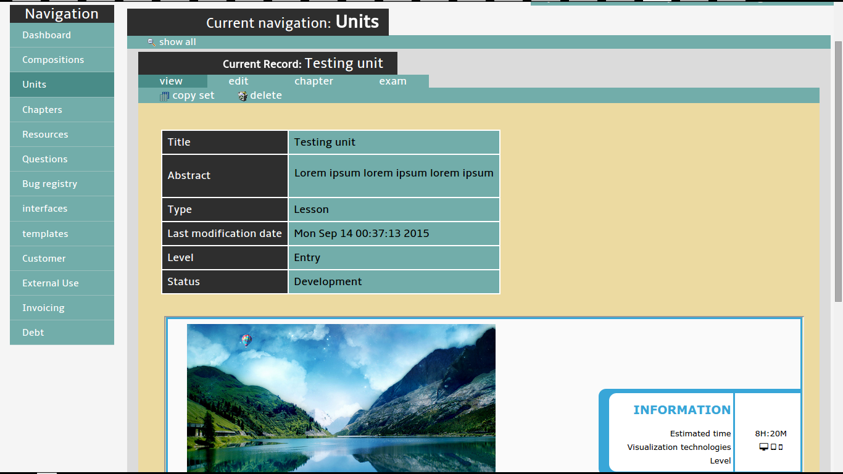Click the delete trash bin icon
This screenshot has height=474, width=843.
[243, 96]
